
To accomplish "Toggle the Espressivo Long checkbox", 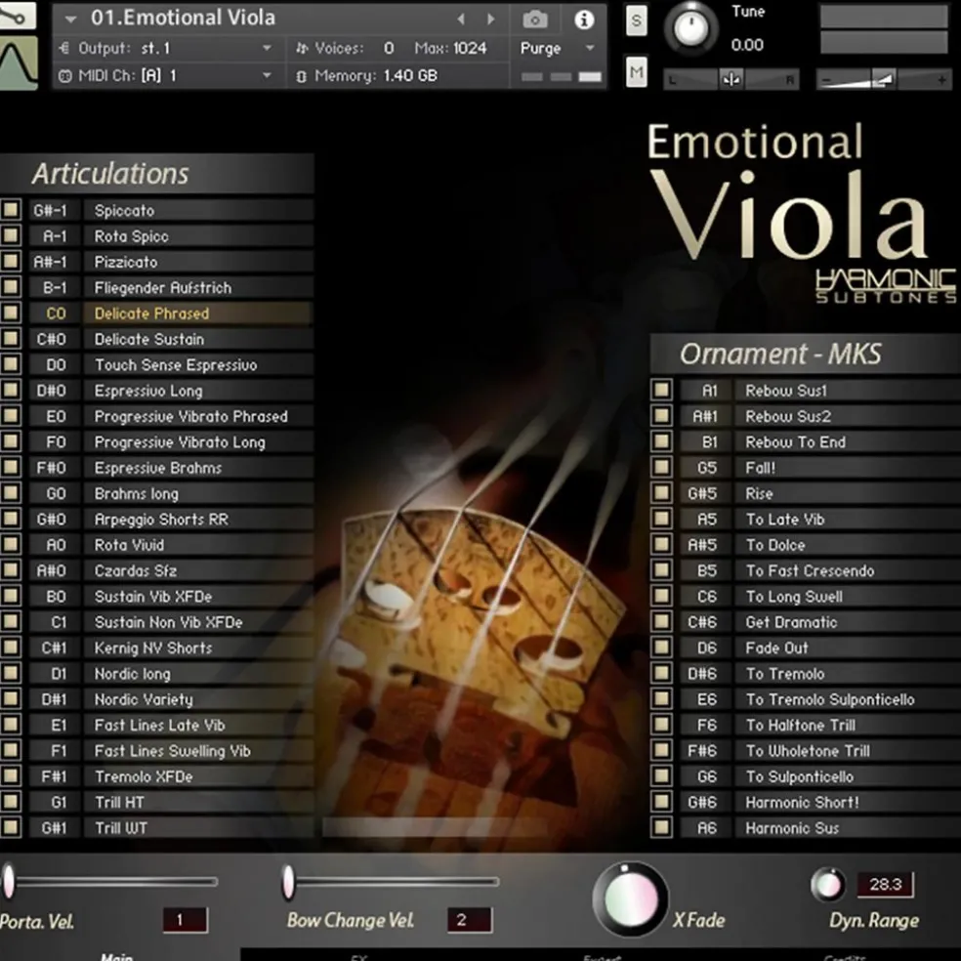I will point(11,390).
